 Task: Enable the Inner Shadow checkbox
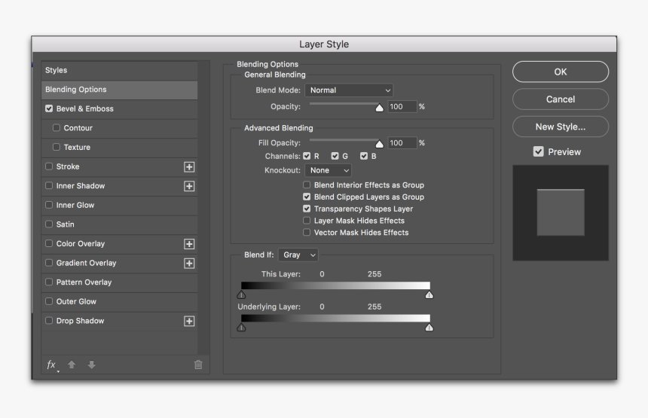tap(49, 185)
